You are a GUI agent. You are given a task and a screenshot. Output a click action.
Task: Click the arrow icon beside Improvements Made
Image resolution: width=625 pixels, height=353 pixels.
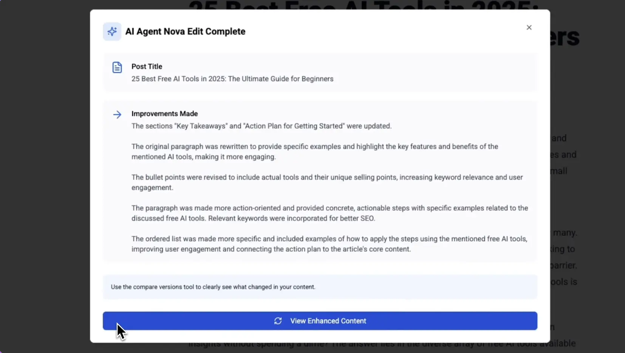pyautogui.click(x=117, y=115)
